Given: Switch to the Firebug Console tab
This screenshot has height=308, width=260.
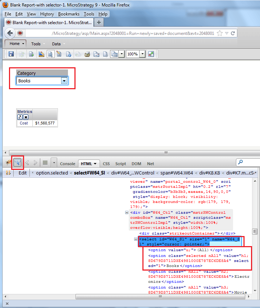Looking at the screenshot, I should (x=68, y=164).
